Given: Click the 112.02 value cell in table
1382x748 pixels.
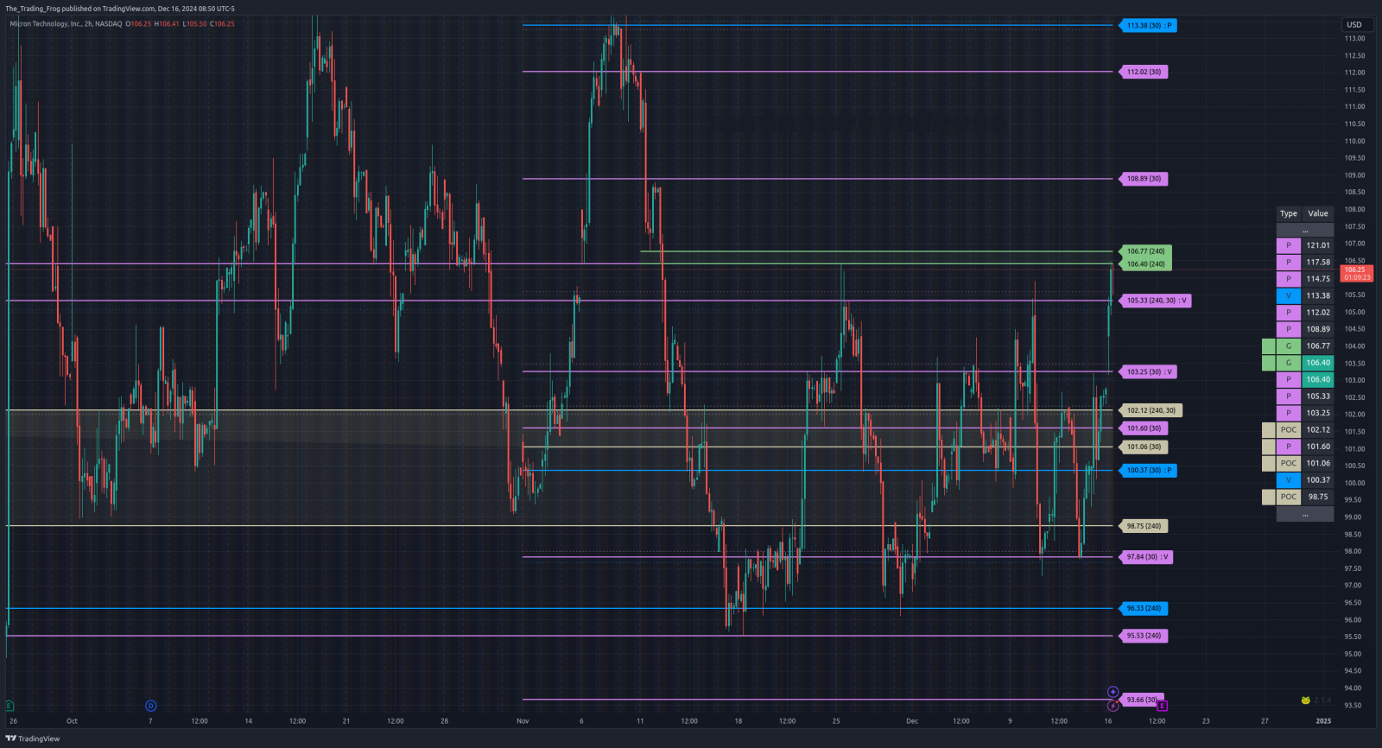Looking at the screenshot, I should pos(1318,313).
